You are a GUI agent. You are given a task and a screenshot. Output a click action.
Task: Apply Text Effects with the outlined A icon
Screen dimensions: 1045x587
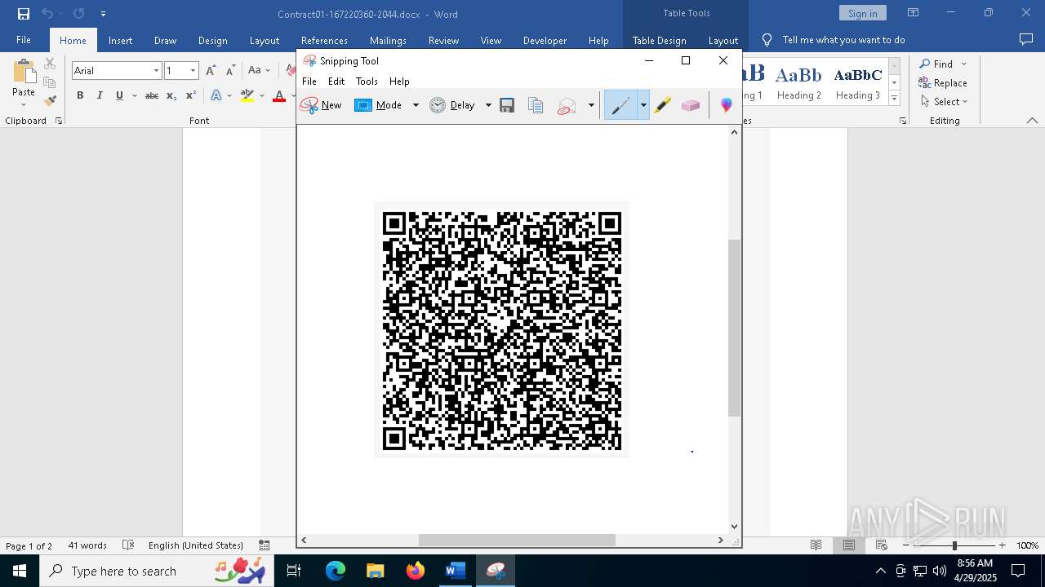[x=216, y=95]
